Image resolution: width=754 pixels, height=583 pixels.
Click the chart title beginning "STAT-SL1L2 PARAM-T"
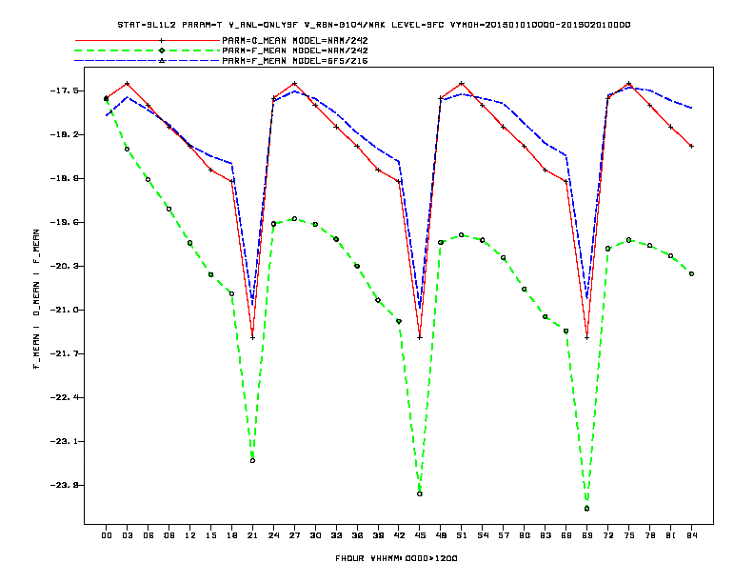(x=374, y=25)
